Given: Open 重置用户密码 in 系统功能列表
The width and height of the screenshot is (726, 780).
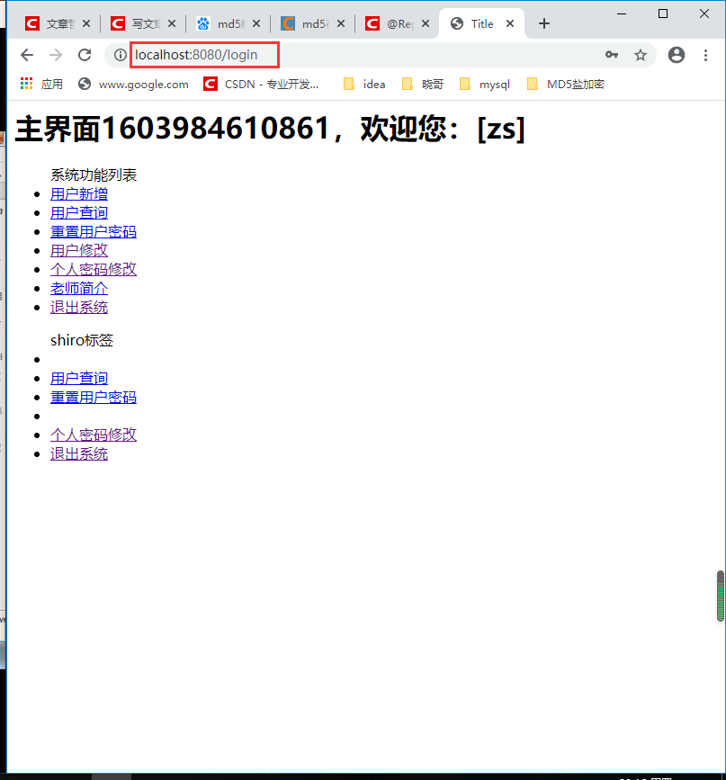Looking at the screenshot, I should [94, 232].
